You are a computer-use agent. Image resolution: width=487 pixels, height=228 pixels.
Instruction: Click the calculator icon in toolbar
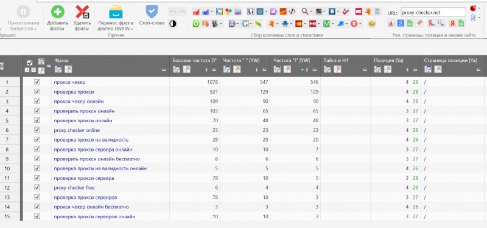coord(377,12)
